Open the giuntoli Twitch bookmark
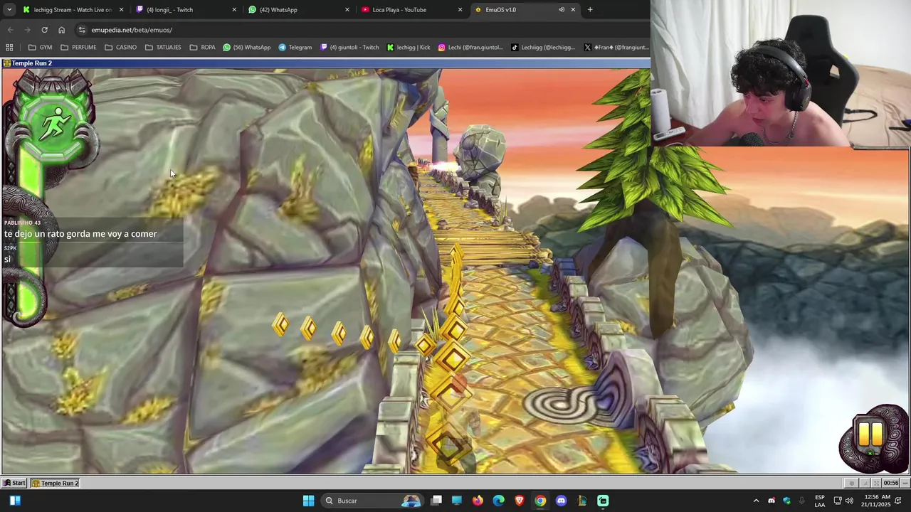The image size is (911, 512). tap(349, 48)
